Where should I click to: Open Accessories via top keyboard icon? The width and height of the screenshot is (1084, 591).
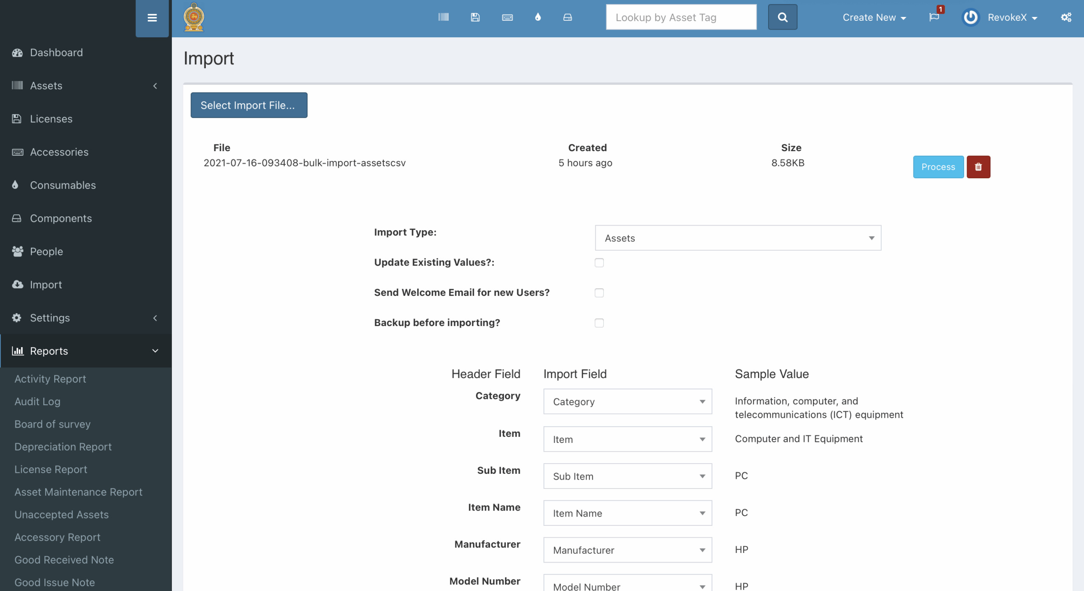click(507, 17)
